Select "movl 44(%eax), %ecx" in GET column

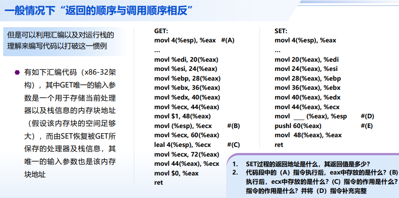(x=186, y=164)
